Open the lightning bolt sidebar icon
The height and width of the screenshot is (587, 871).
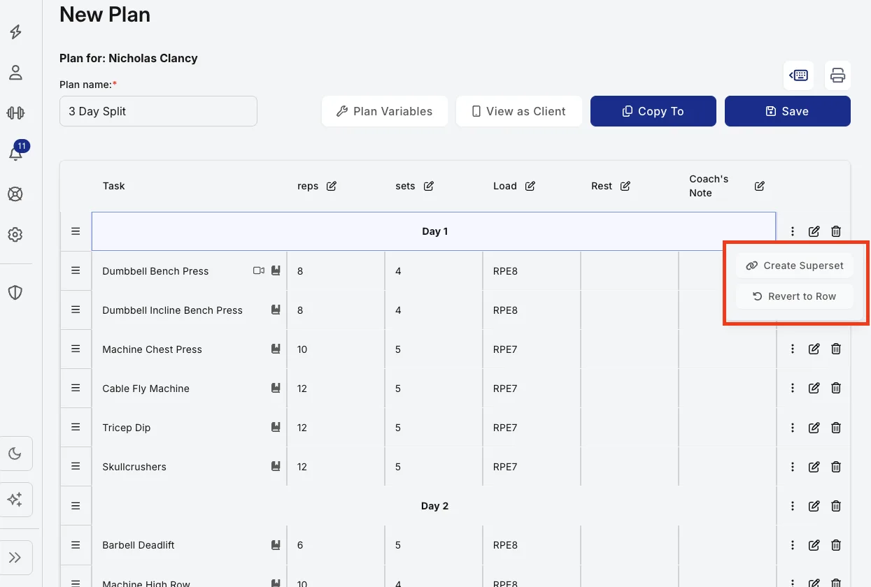(15, 31)
